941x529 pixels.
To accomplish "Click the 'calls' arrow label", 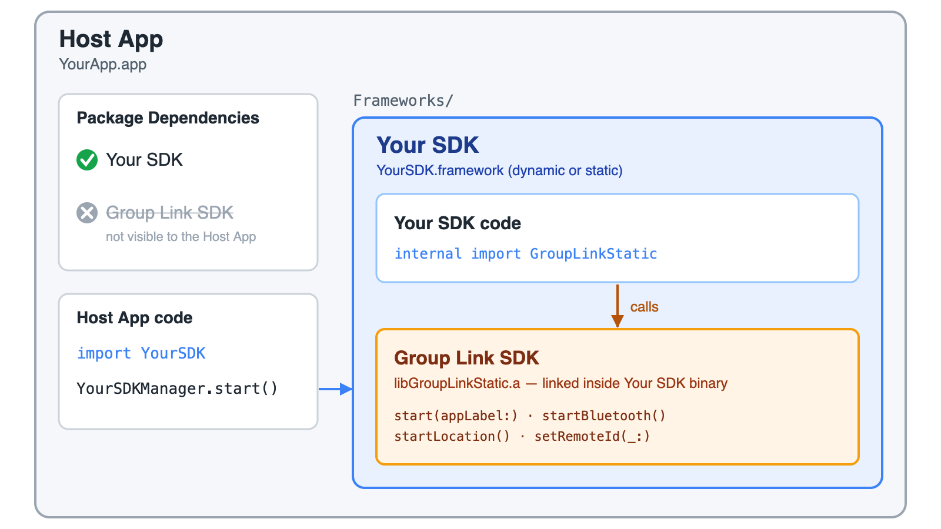I will pyautogui.click(x=644, y=307).
